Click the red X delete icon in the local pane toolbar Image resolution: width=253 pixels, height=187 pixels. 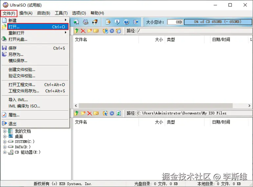pos(90,113)
